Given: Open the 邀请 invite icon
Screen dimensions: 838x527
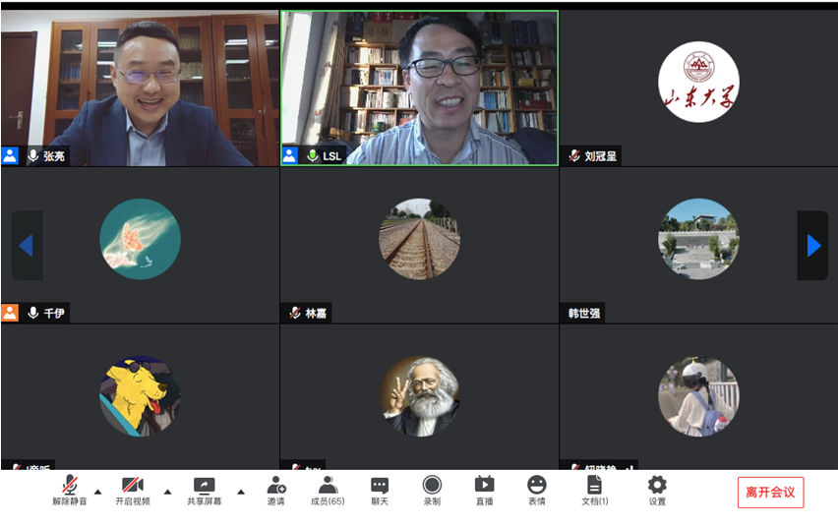Looking at the screenshot, I should point(276,489).
